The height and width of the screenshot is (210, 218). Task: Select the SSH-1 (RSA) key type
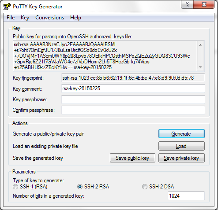(x=15, y=187)
